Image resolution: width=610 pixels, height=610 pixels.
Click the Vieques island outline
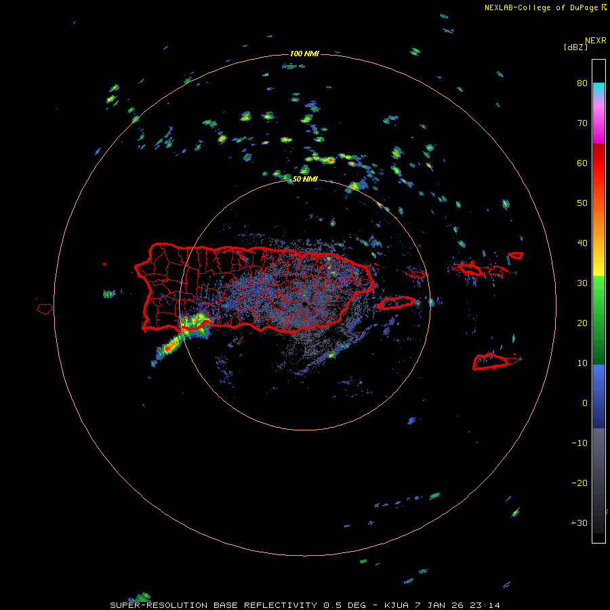(396, 303)
